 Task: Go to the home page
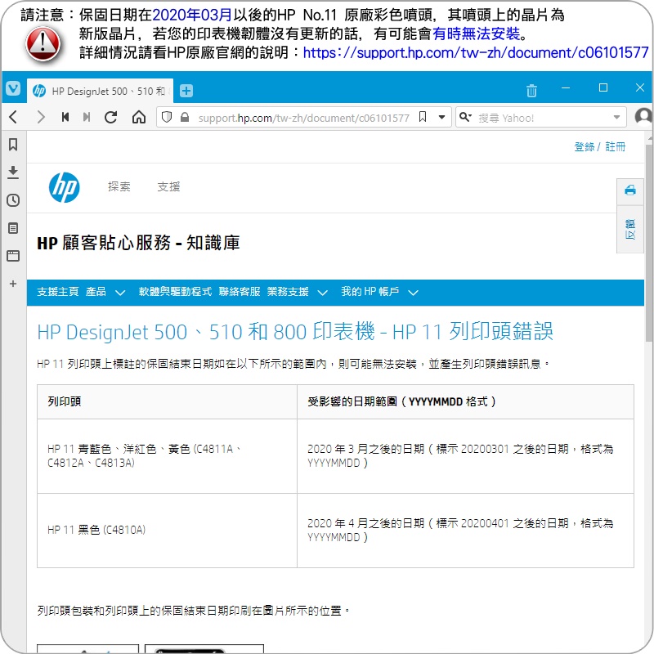(x=139, y=117)
